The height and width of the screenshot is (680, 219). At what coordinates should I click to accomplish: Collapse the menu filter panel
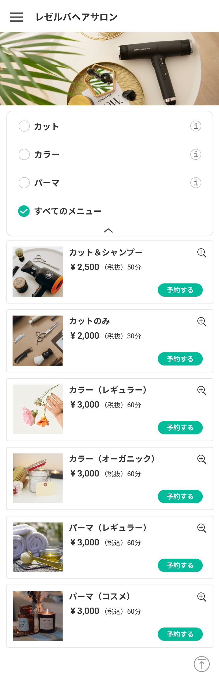(x=108, y=230)
